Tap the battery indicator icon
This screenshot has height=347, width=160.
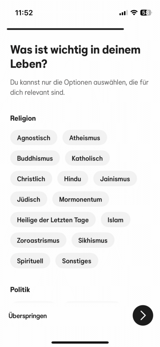click(x=146, y=13)
